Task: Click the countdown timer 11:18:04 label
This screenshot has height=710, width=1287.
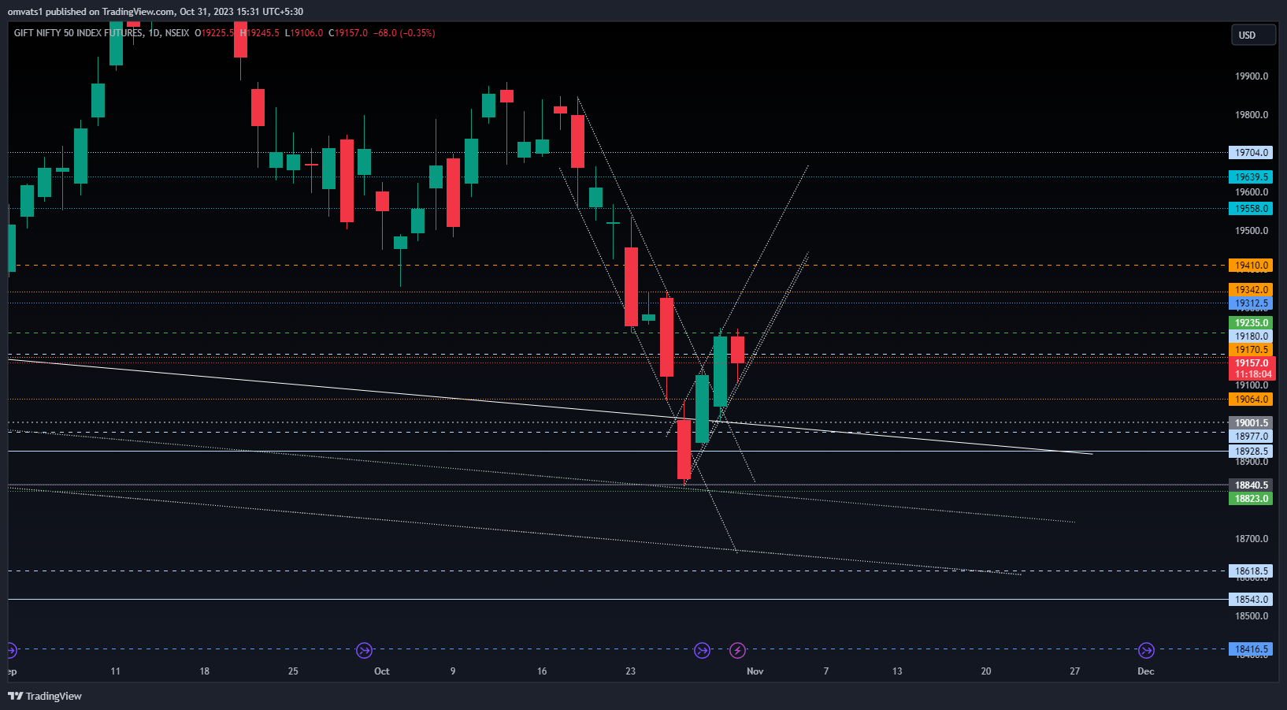Action: tap(1252, 375)
